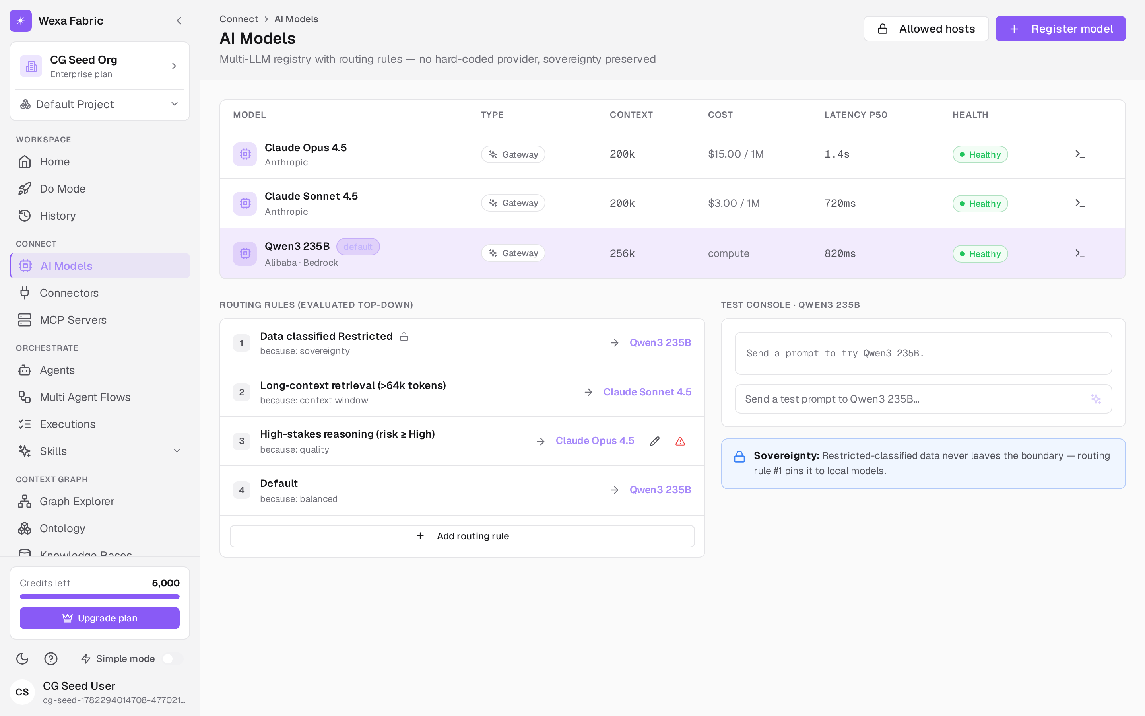Screen dimensions: 1145x716
Task: Click Gateway badge in Claude Sonnet row
Action: (513, 203)
